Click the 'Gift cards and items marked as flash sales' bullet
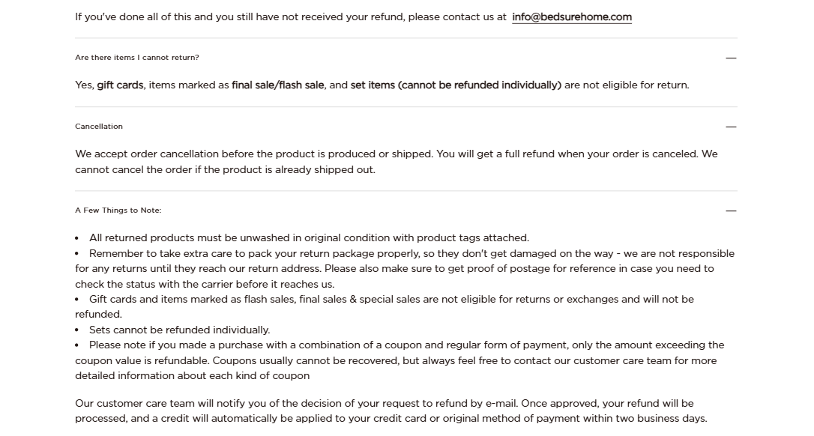Image resolution: width=814 pixels, height=436 pixels. [391, 300]
